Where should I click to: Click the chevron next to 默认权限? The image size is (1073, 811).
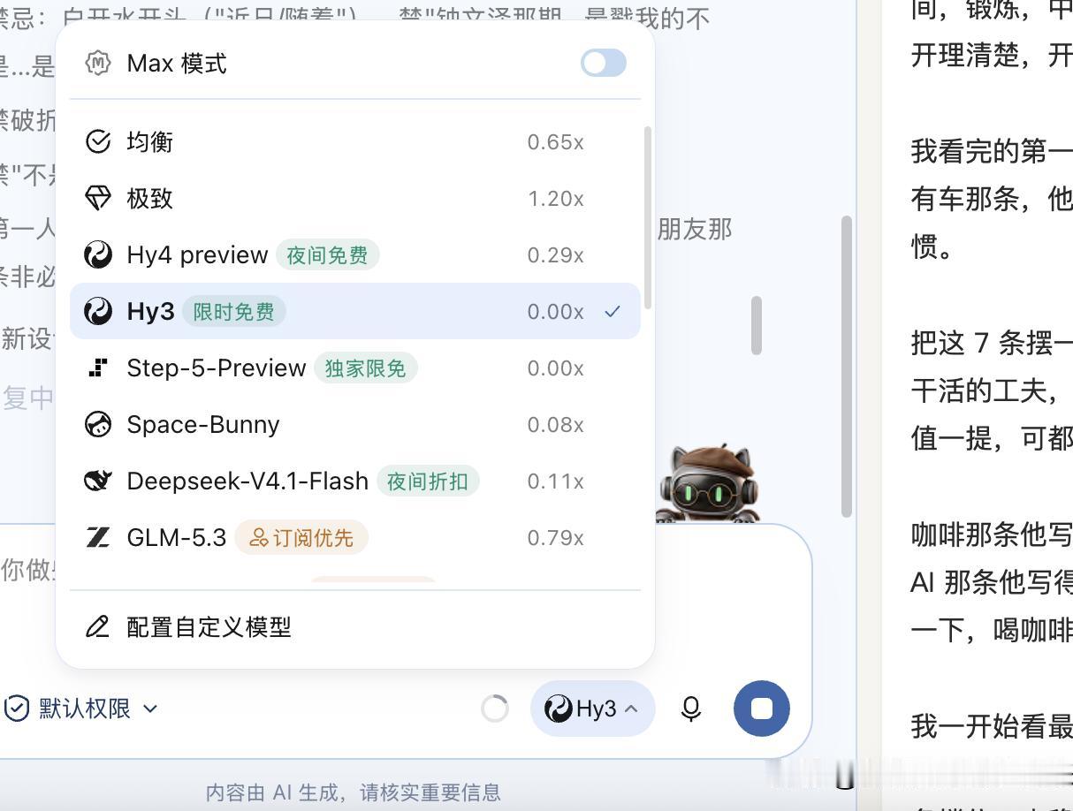coord(150,709)
